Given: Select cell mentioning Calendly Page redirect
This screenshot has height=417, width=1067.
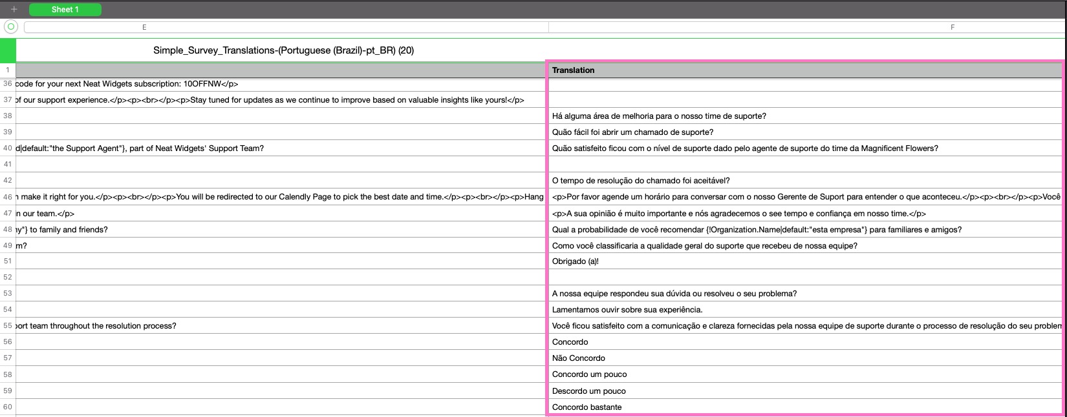Looking at the screenshot, I should pos(281,197).
